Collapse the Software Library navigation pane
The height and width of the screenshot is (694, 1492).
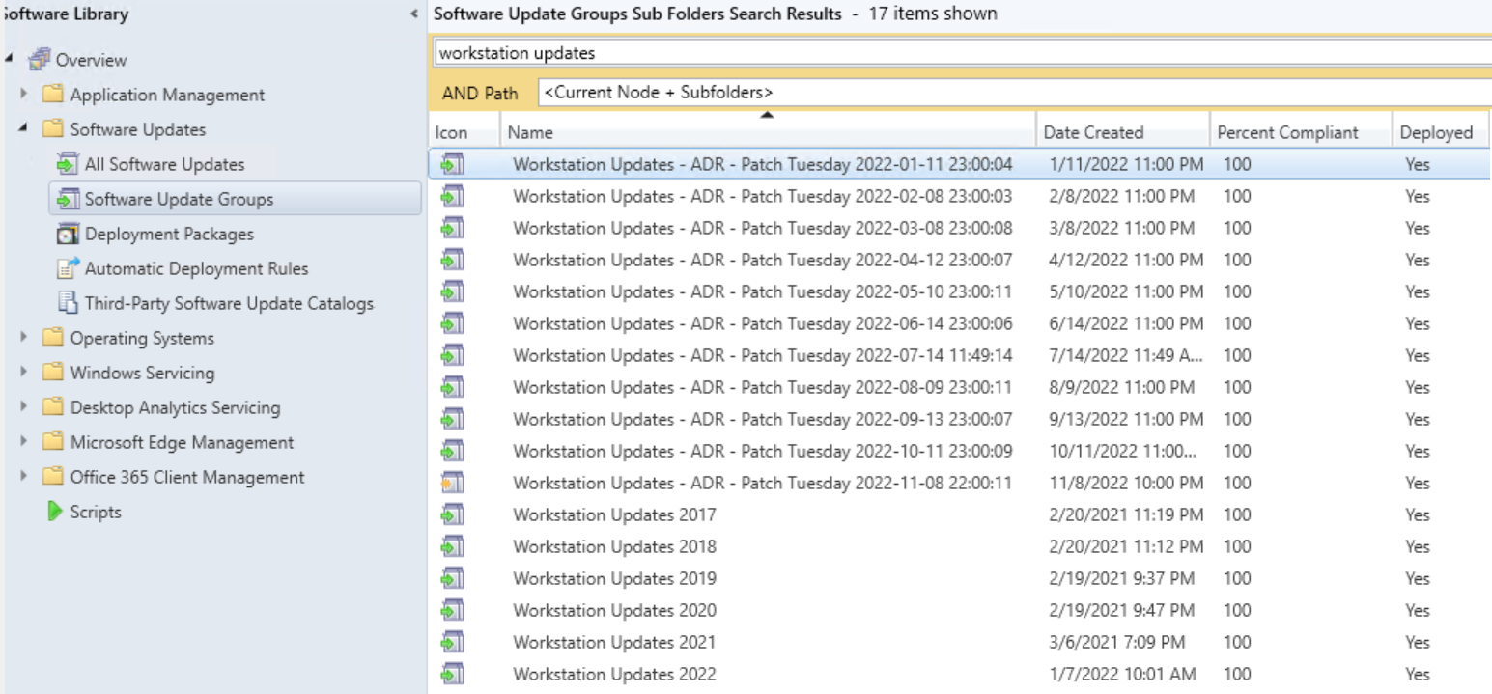click(415, 14)
